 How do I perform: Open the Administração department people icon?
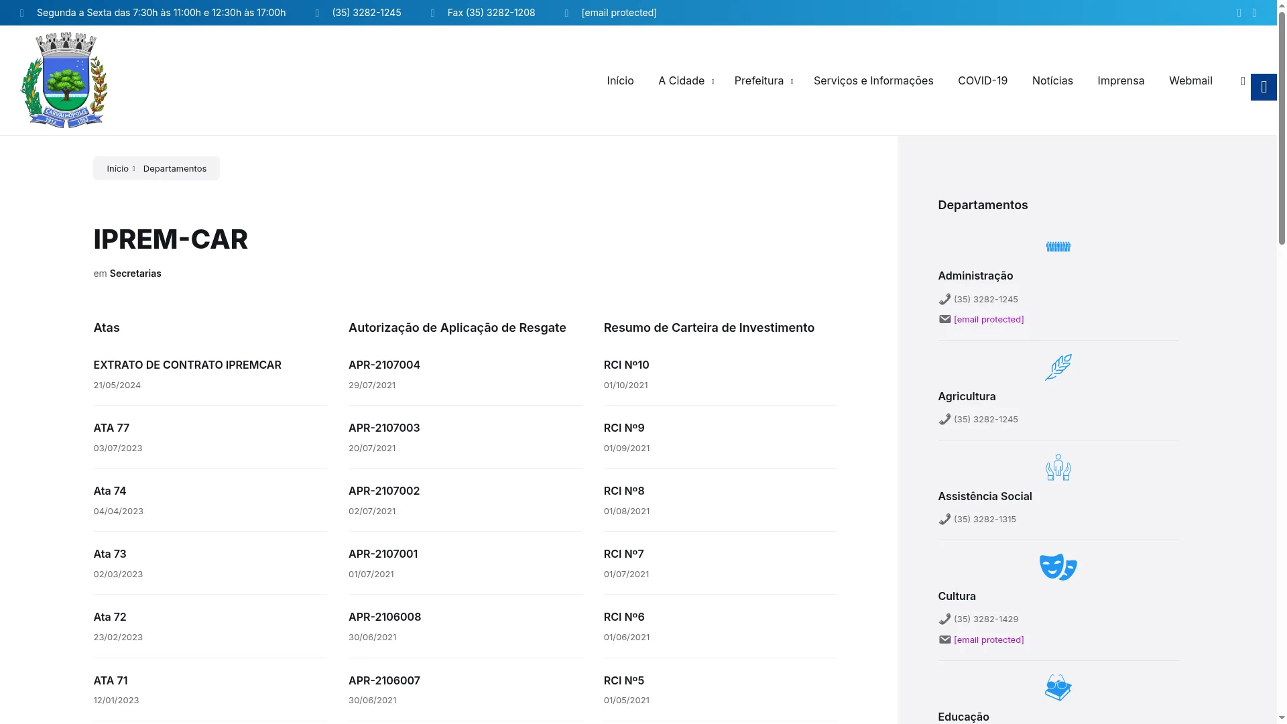[x=1058, y=247]
